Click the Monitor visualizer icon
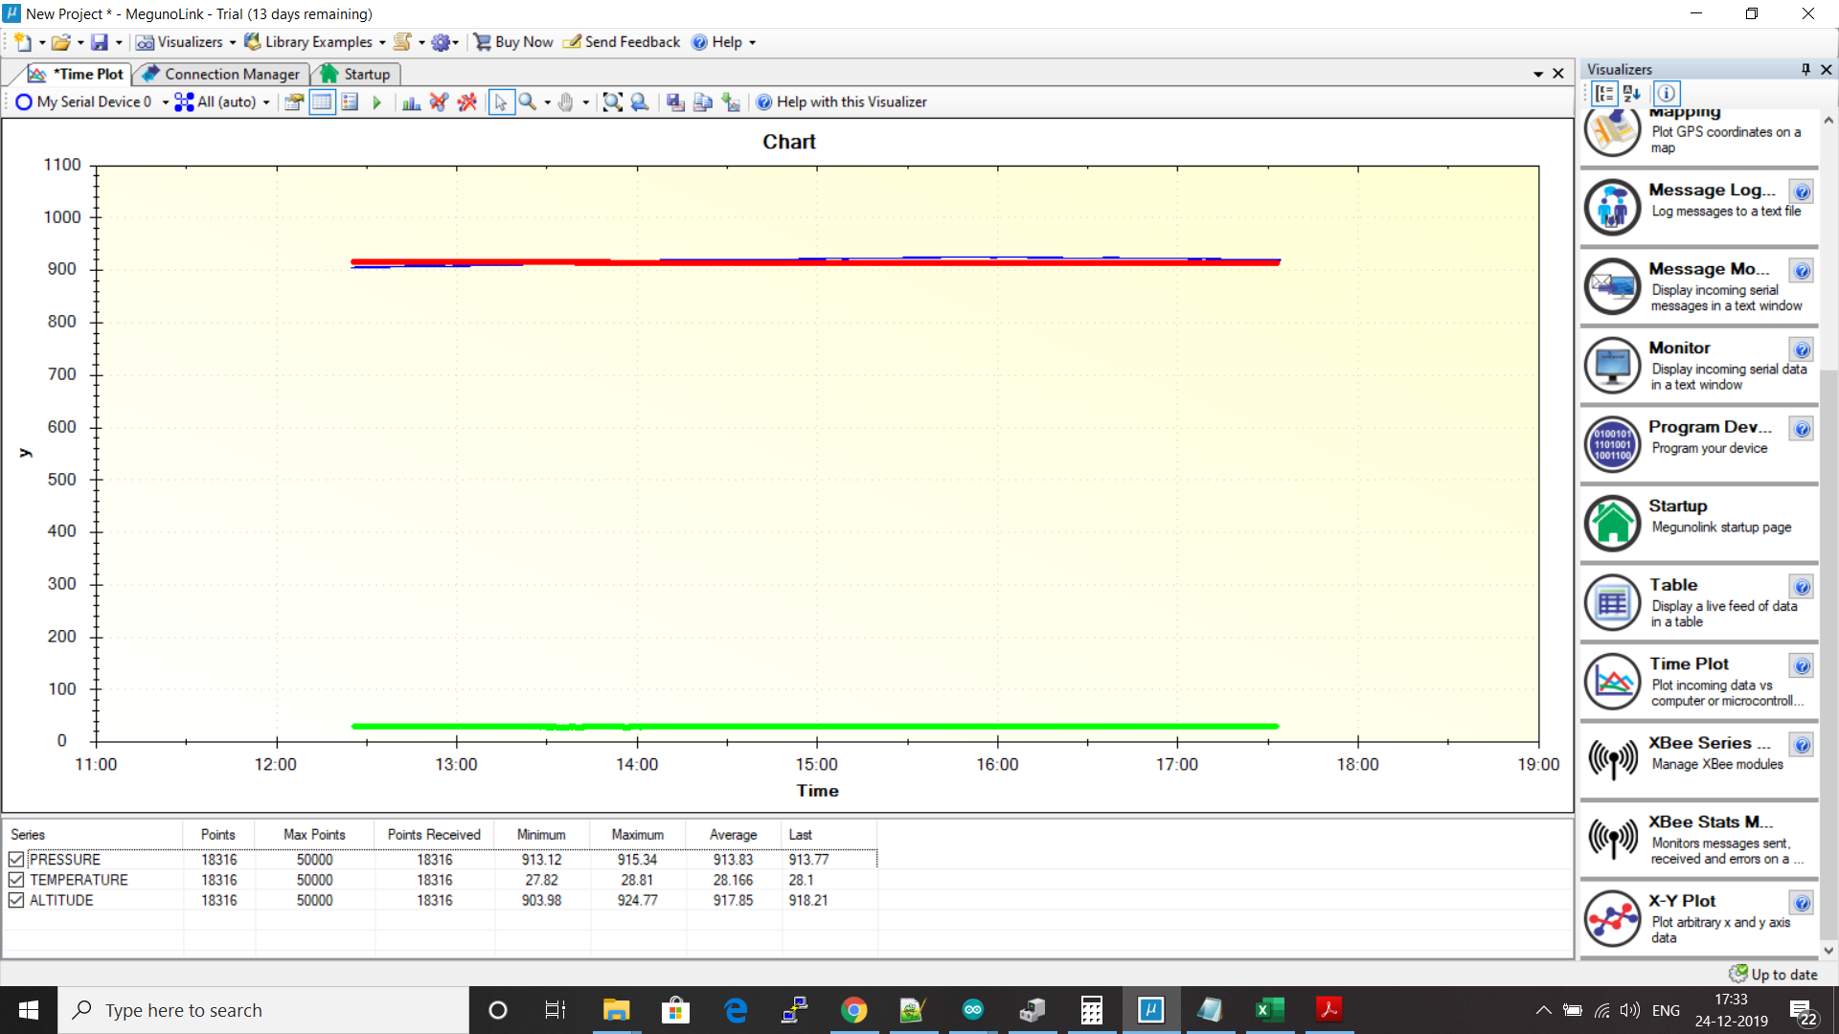This screenshot has height=1034, width=1839. [x=1612, y=366]
